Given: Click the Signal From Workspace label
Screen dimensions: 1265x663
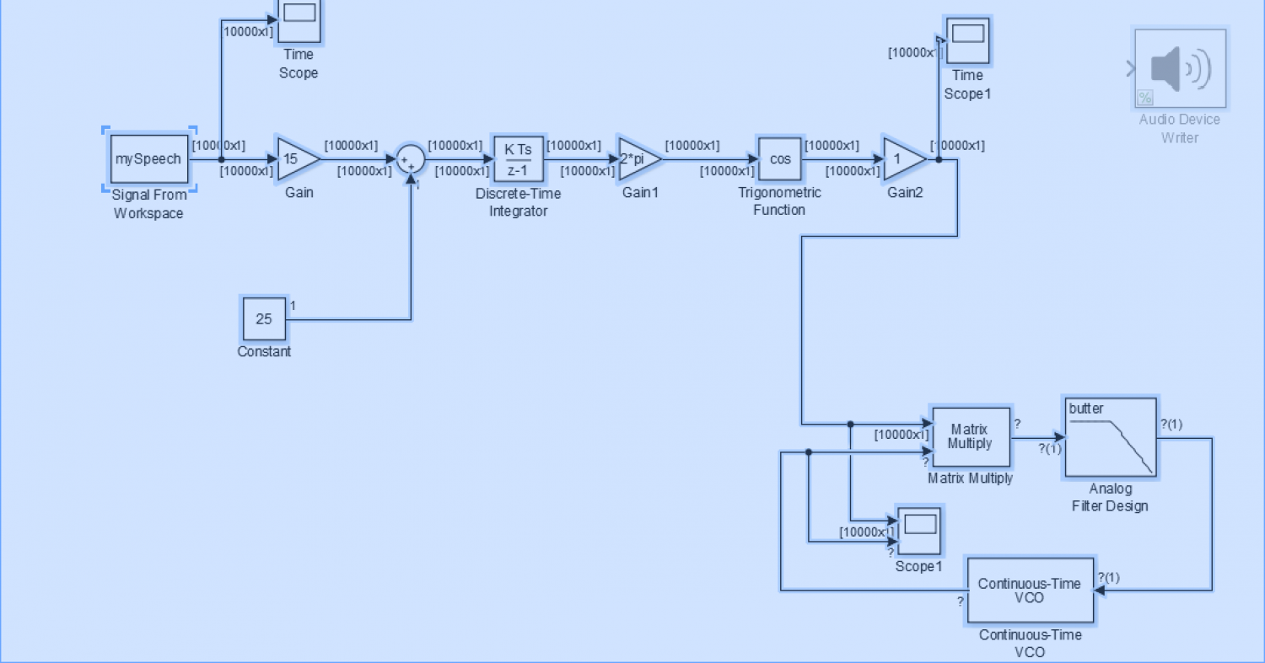Looking at the screenshot, I should (149, 204).
